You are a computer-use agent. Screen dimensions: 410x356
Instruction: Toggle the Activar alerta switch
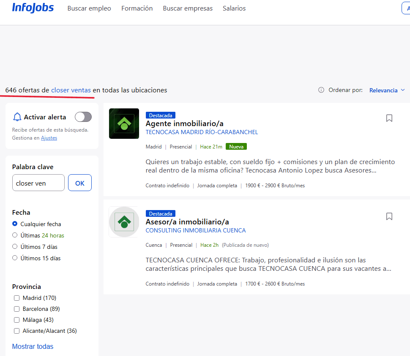click(83, 117)
